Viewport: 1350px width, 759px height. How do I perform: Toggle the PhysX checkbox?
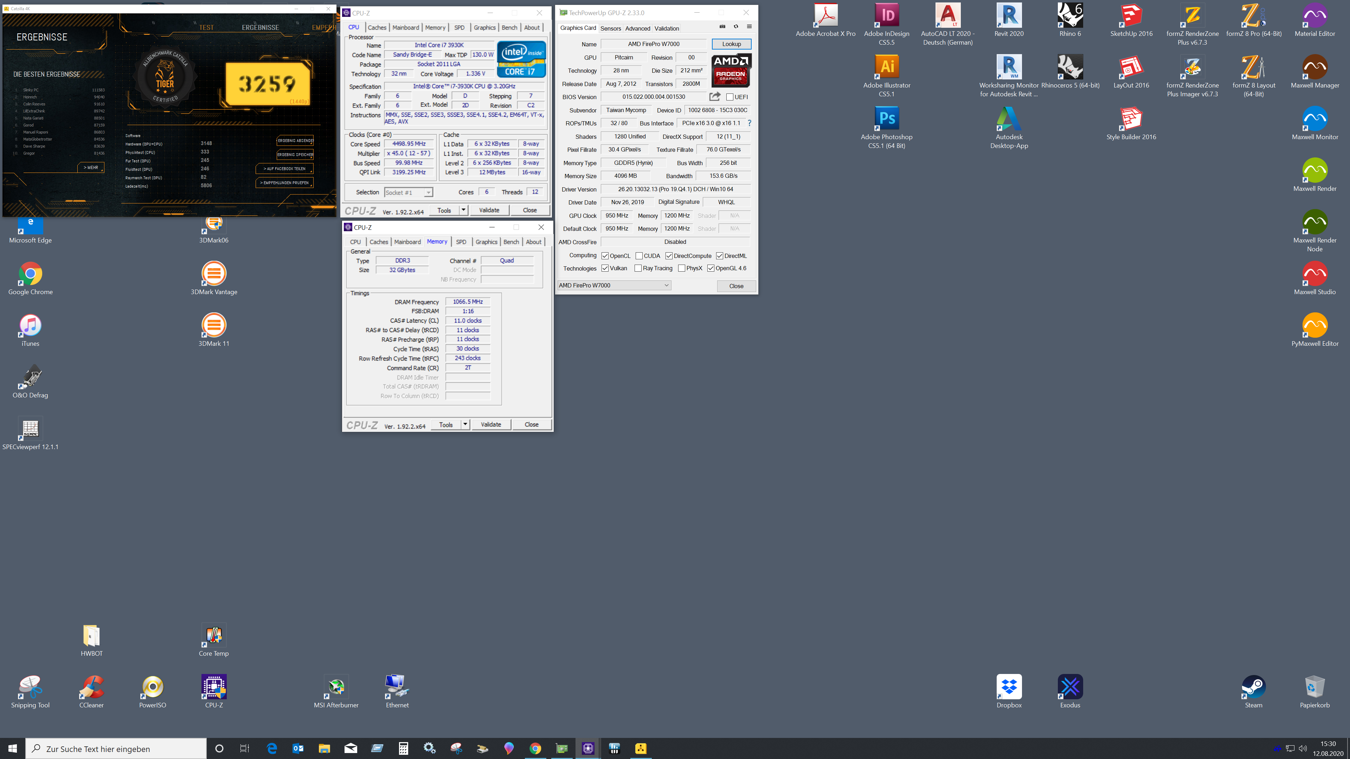[x=681, y=268]
